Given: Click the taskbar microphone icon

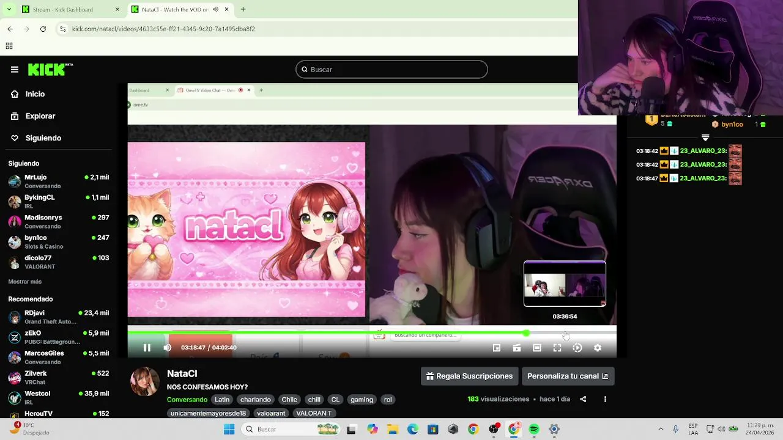Looking at the screenshot, I should pyautogui.click(x=675, y=430).
